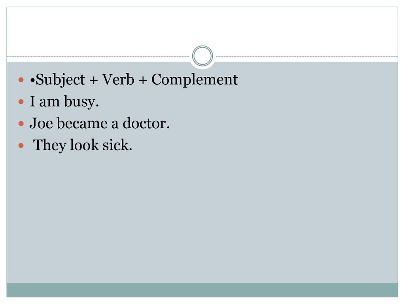Click the orange bullet before 'They look sick.'

point(21,146)
